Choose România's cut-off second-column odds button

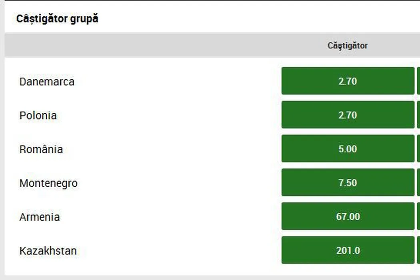click(418, 149)
